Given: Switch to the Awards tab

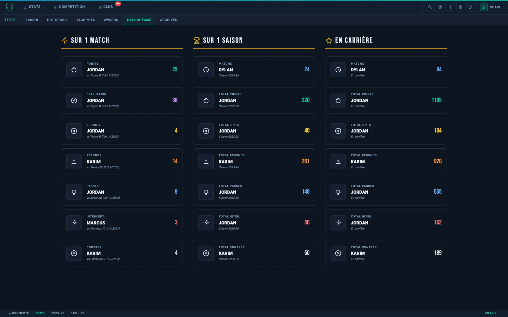Looking at the screenshot, I should 111,20.
